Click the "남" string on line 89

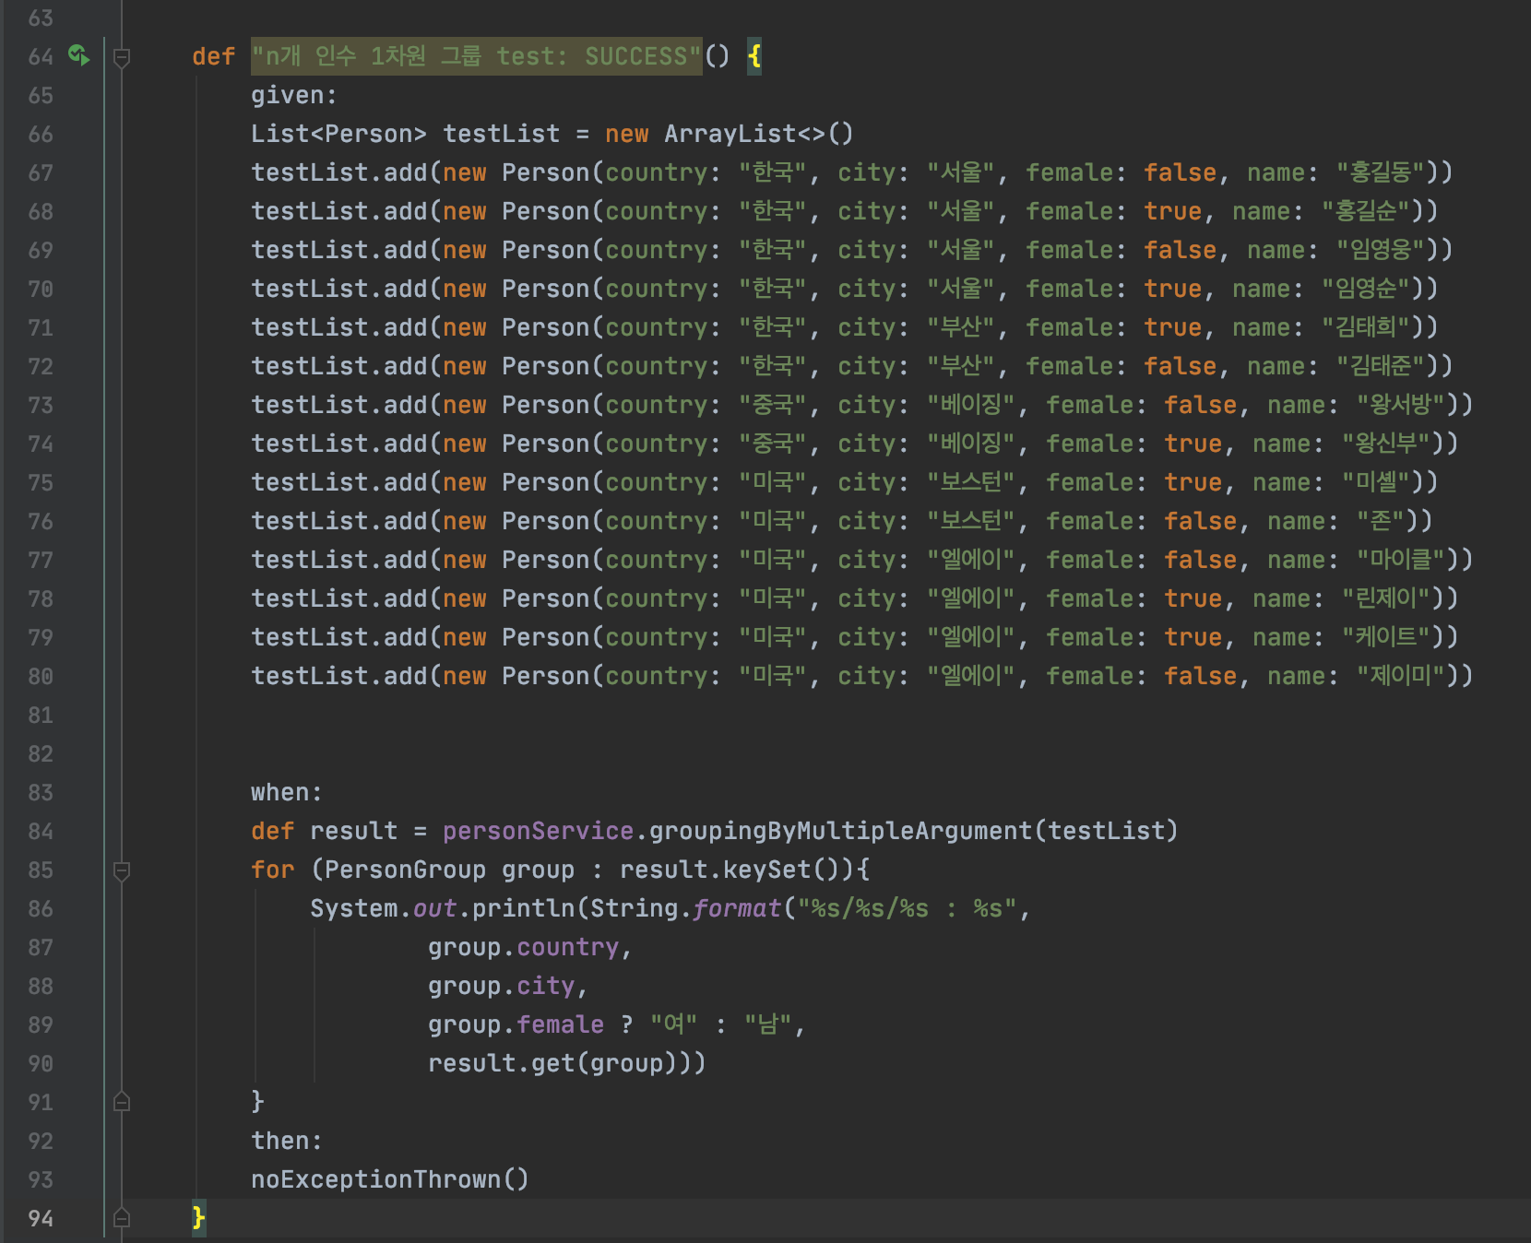point(768,1025)
